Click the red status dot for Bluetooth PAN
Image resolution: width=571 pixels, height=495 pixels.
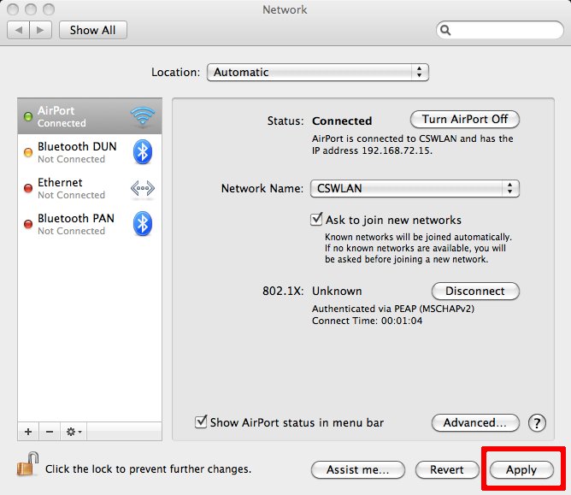28,224
